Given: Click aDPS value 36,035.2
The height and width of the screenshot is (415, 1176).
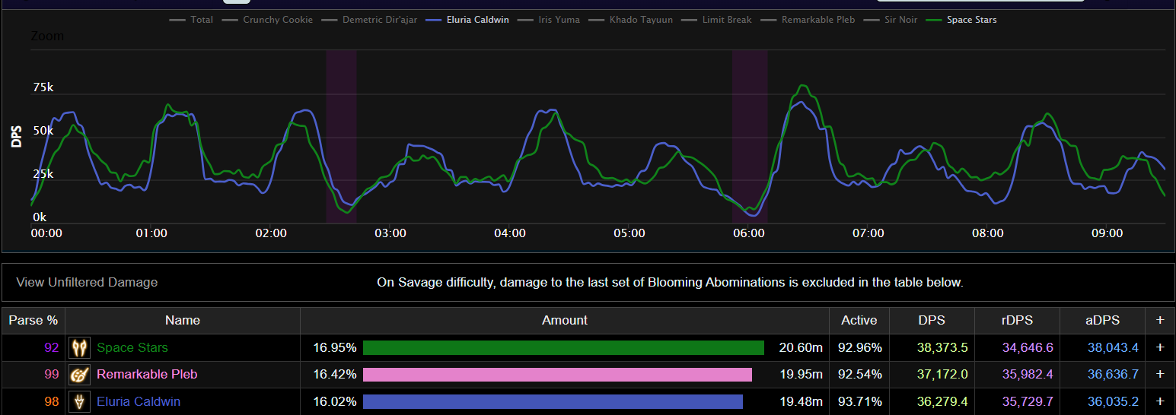Looking at the screenshot, I should pyautogui.click(x=1113, y=401).
